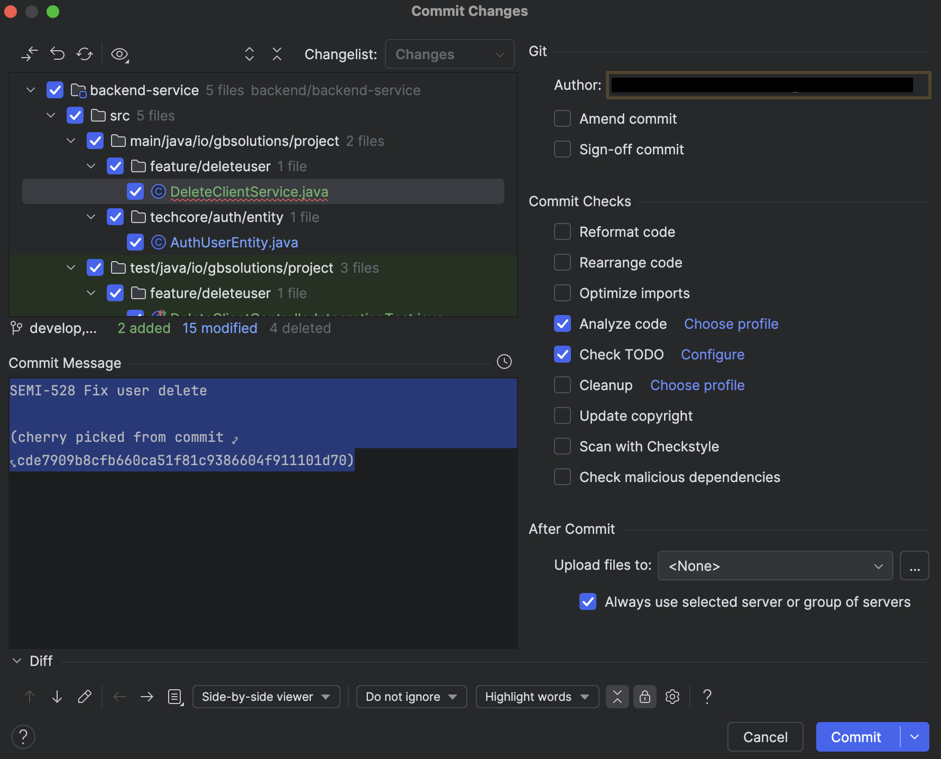This screenshot has height=759, width=941.
Task: Click the Refresh changes icon
Action: (85, 54)
